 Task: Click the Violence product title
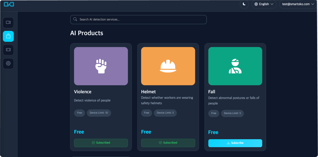(x=83, y=92)
